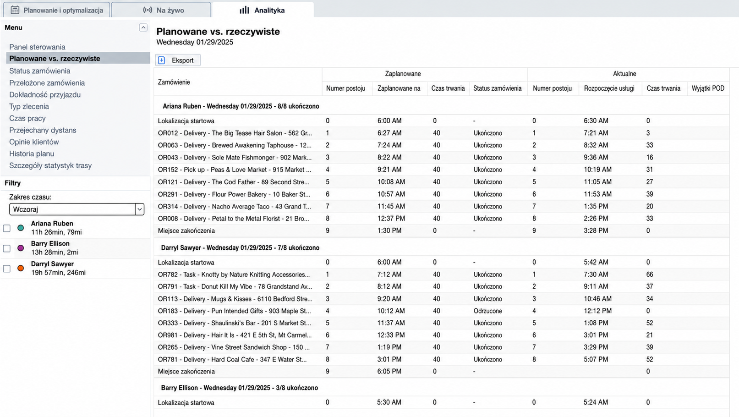Open Dokładność przyjazdu report
Image resolution: width=739 pixels, height=417 pixels.
coord(45,94)
